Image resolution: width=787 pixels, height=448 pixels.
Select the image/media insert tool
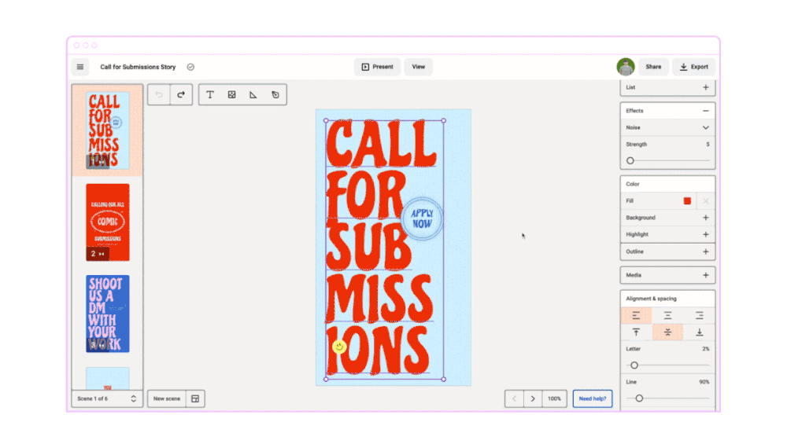232,95
